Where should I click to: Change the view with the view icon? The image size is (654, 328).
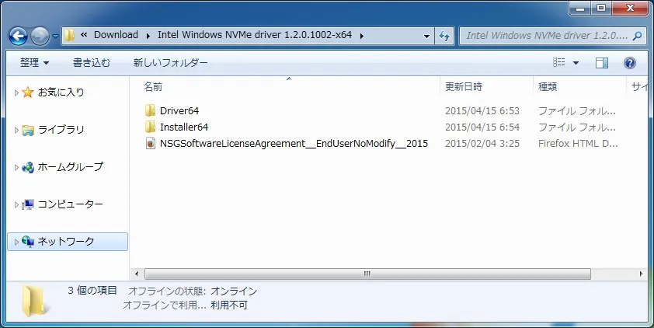[x=559, y=63]
